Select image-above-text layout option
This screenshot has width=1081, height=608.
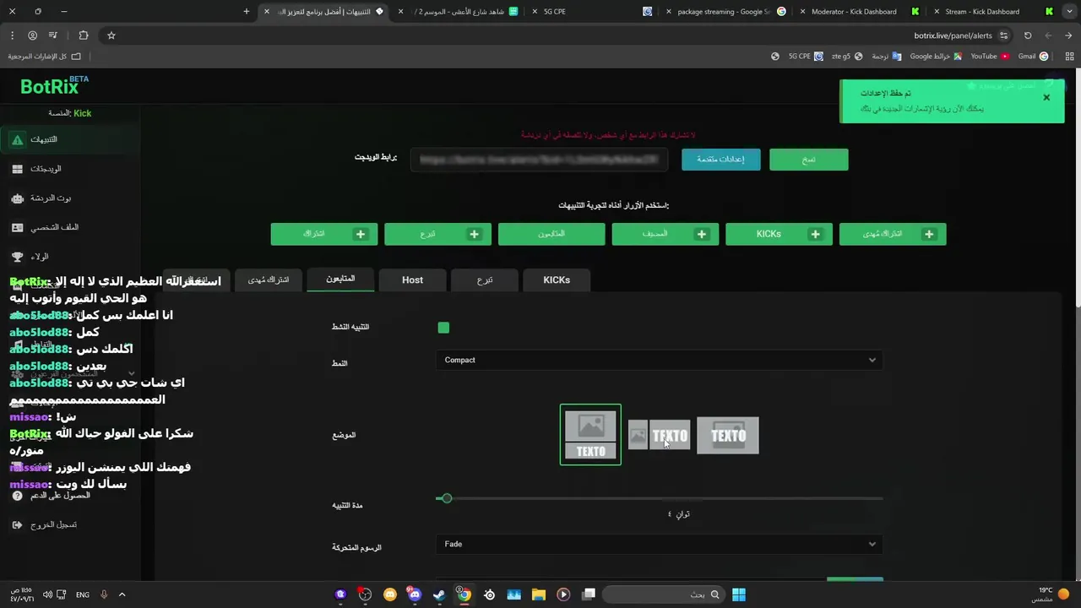pos(590,435)
